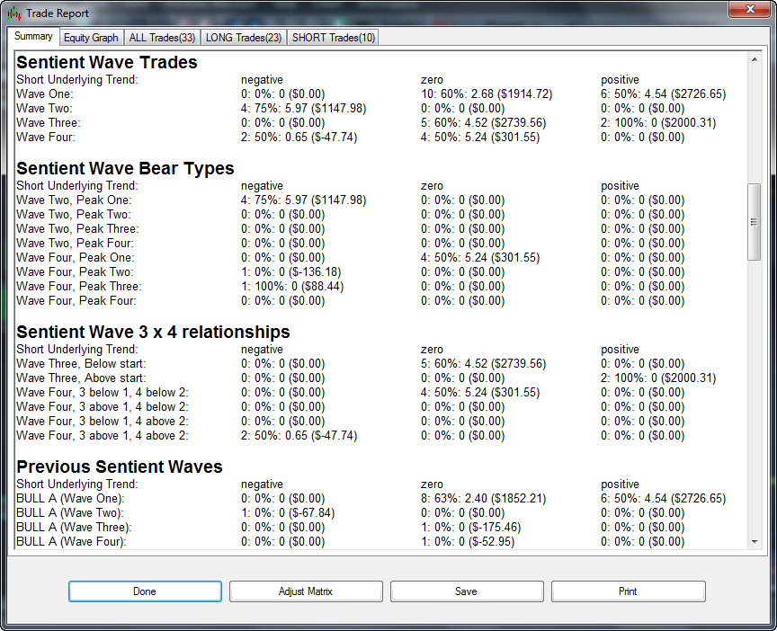The width and height of the screenshot is (777, 631).
Task: Open the Equity Graph tab
Action: (x=91, y=38)
